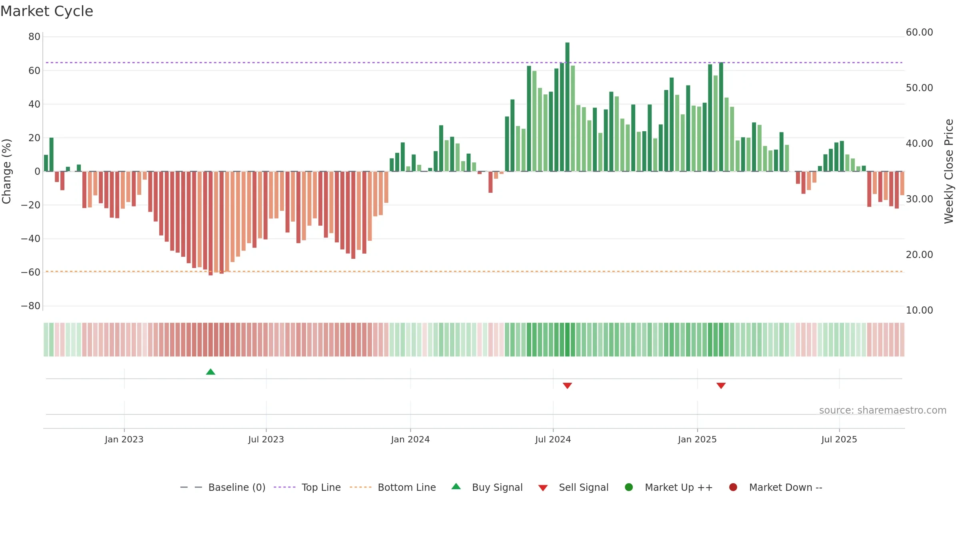Click the Jul 2023 axis label
960x540 pixels.
(266, 440)
